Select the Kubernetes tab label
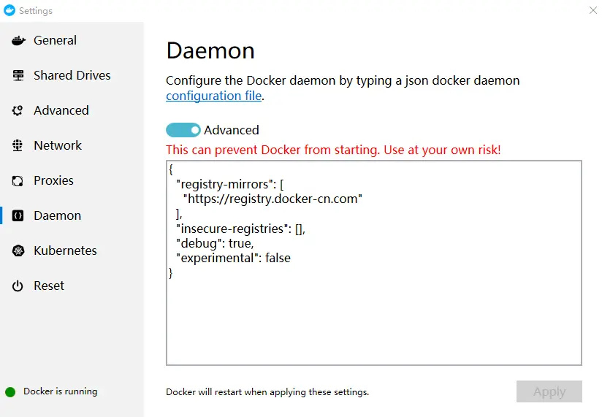The height and width of the screenshot is (417, 602). tap(65, 251)
